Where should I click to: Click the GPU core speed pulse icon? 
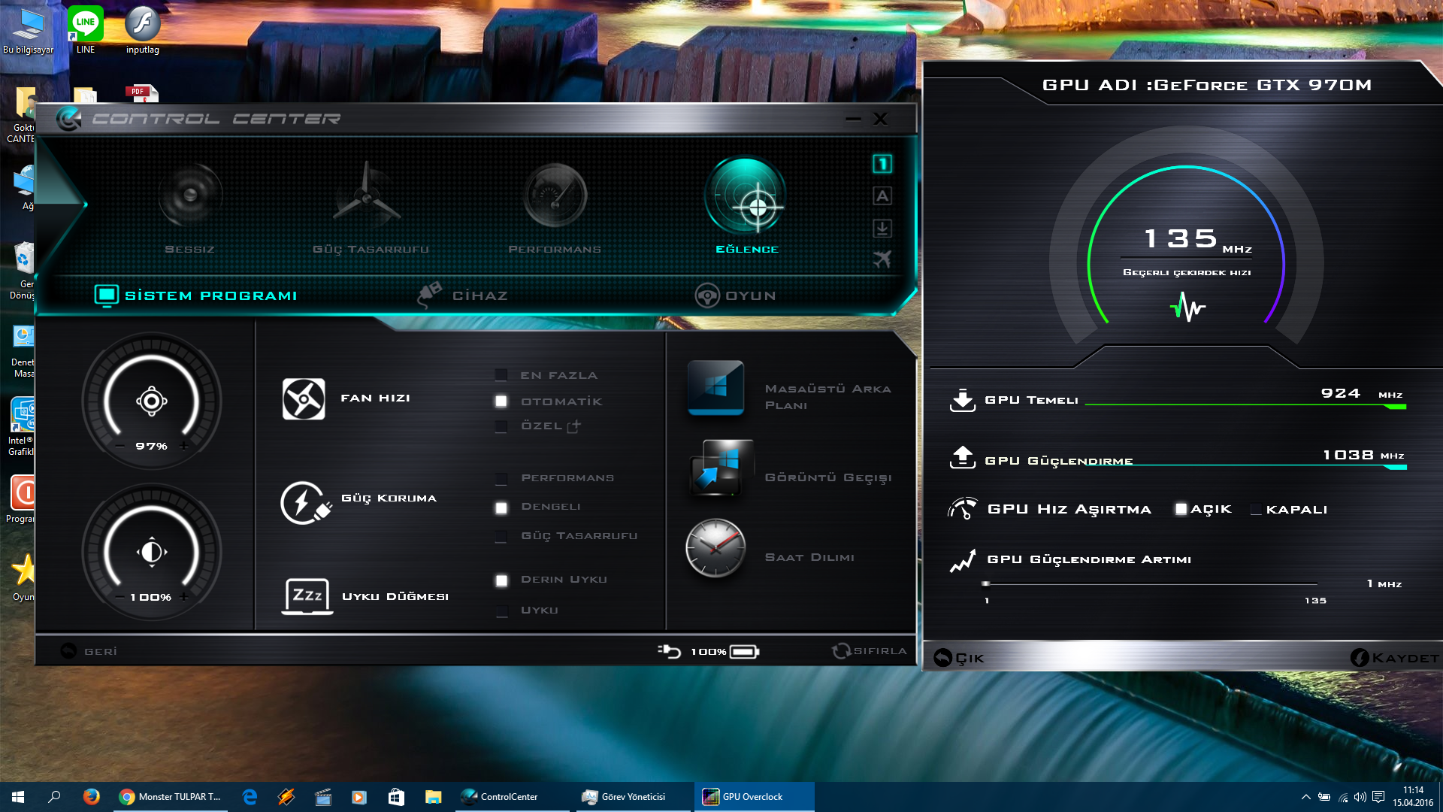pos(1187,307)
